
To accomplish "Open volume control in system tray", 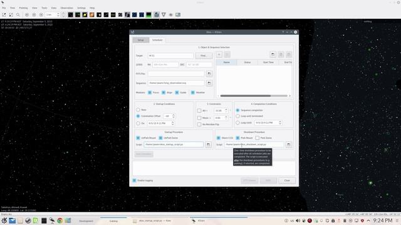I will (298, 221).
